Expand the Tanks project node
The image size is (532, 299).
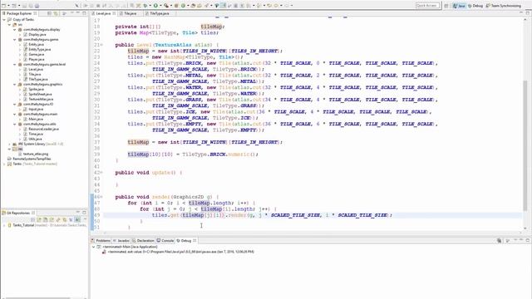tap(4, 164)
